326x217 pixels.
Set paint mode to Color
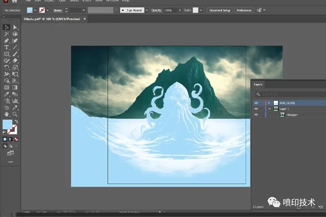[x=5, y=139]
